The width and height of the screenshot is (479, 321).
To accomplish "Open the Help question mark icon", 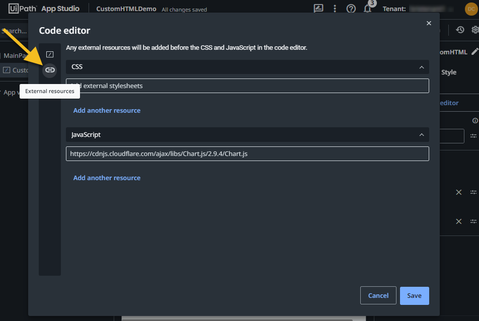I will click(x=351, y=9).
